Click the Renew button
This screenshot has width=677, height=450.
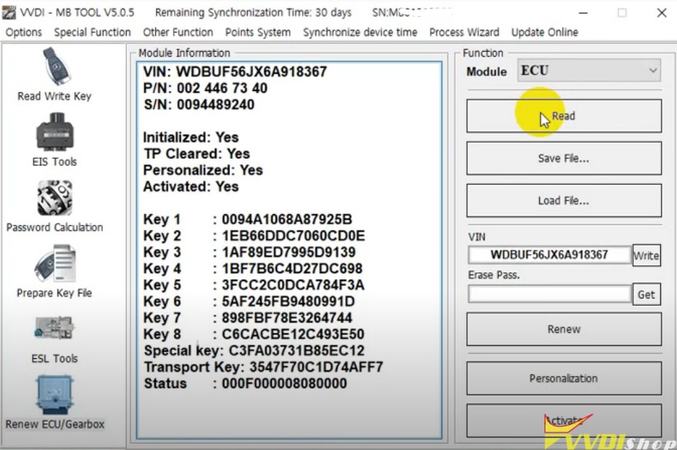point(564,329)
